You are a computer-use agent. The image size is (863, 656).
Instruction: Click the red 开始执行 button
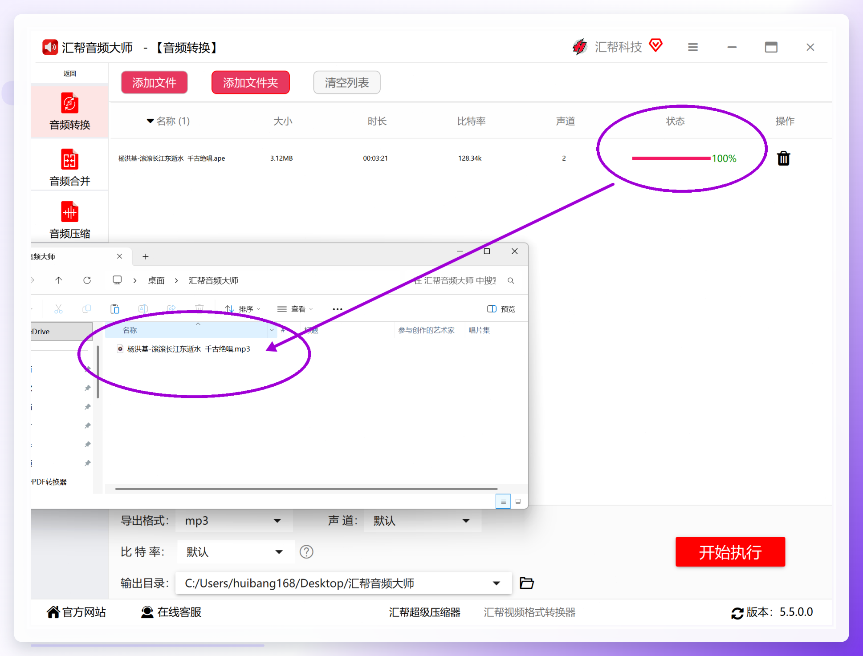click(x=730, y=552)
